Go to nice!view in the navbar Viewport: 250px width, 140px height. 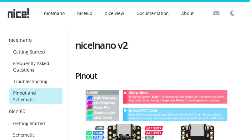point(114,13)
